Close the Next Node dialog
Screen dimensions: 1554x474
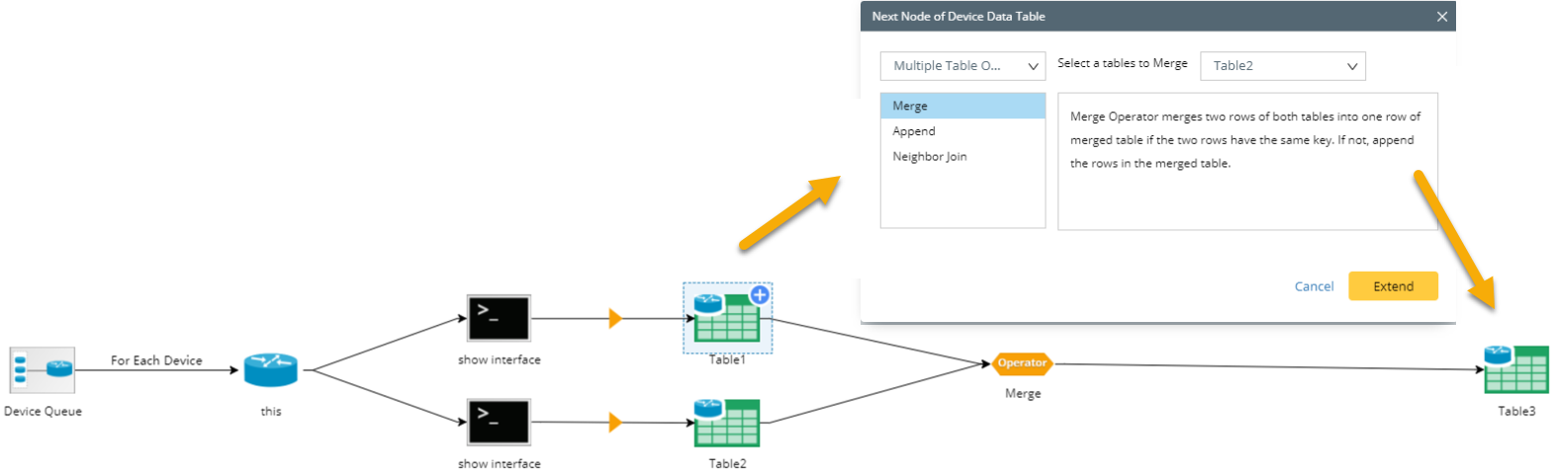1441,17
